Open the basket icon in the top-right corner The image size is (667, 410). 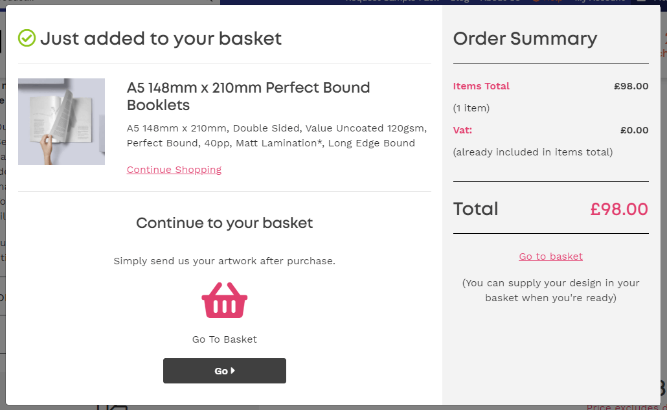pyautogui.click(x=641, y=2)
